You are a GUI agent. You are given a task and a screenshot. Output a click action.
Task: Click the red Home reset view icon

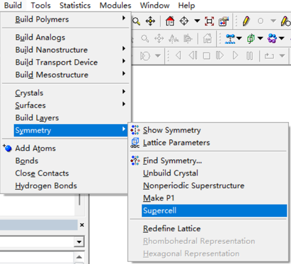[170, 21]
